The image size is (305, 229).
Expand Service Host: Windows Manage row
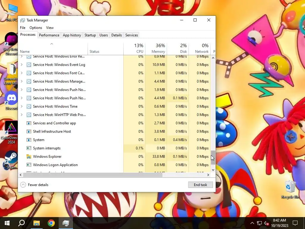click(x=21, y=81)
